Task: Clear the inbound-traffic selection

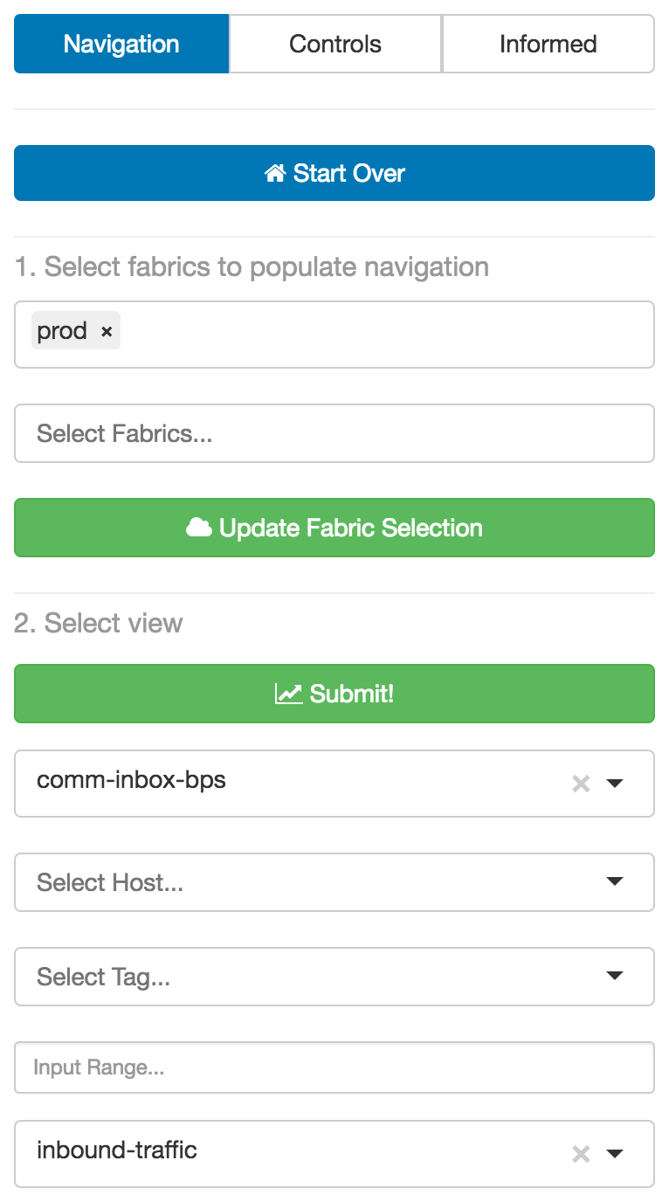Action: tap(581, 1154)
